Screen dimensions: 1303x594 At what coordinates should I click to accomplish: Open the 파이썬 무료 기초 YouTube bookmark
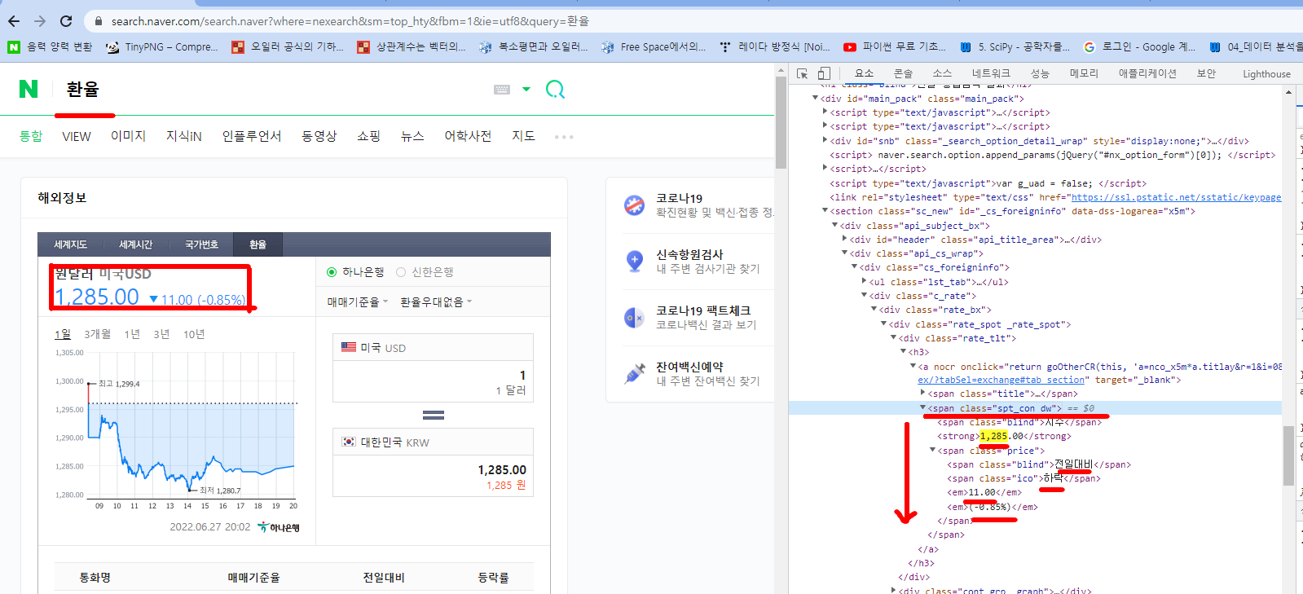pos(895,47)
